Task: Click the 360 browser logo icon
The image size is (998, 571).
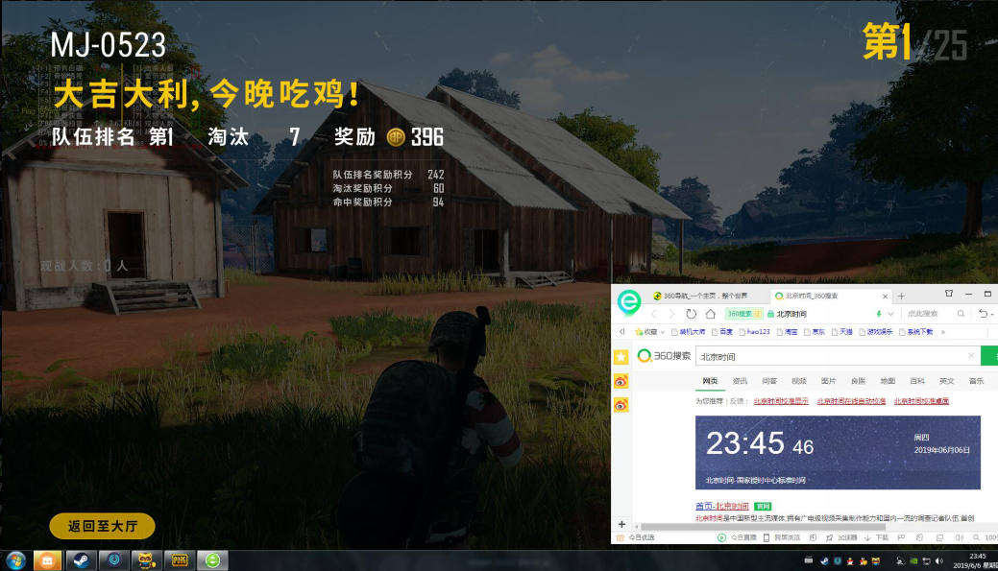Action: tap(629, 302)
